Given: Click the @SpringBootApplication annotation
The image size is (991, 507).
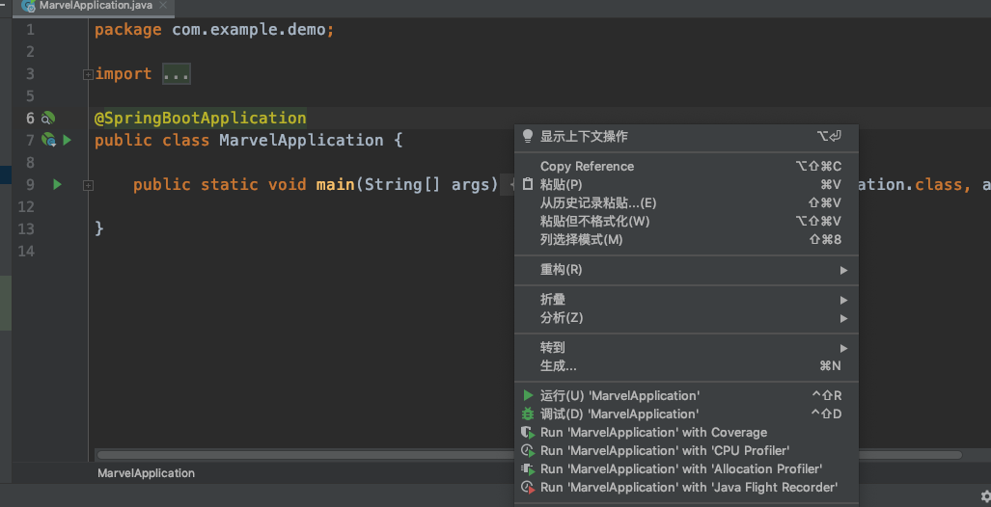Looking at the screenshot, I should click(x=201, y=118).
